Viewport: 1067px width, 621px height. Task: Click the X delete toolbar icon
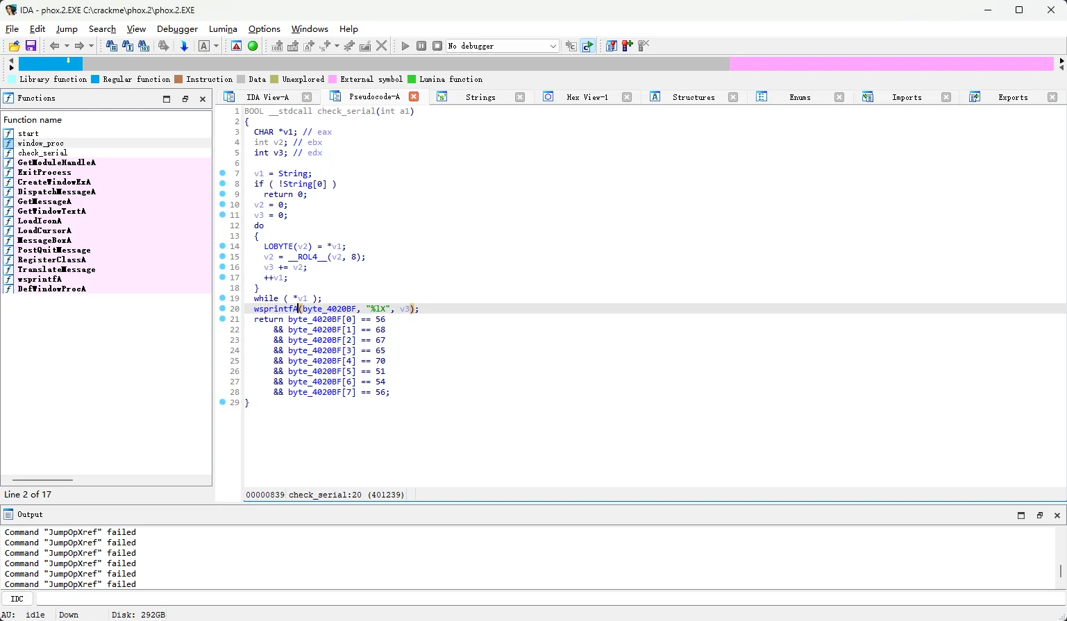pos(382,46)
